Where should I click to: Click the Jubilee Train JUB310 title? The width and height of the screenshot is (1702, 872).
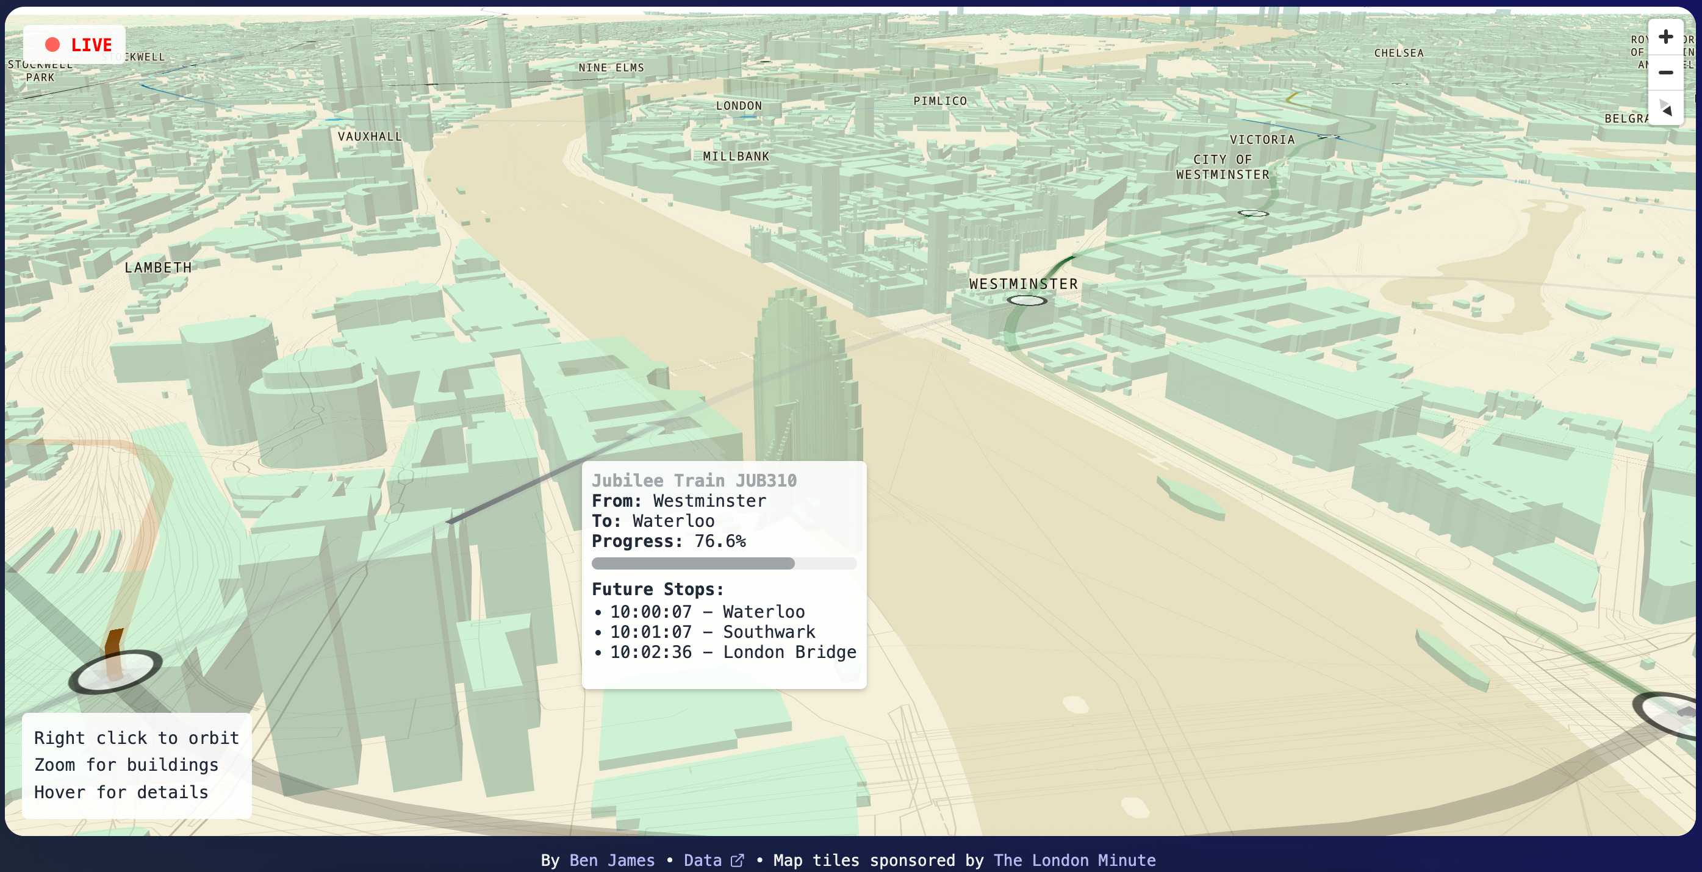[x=694, y=481]
